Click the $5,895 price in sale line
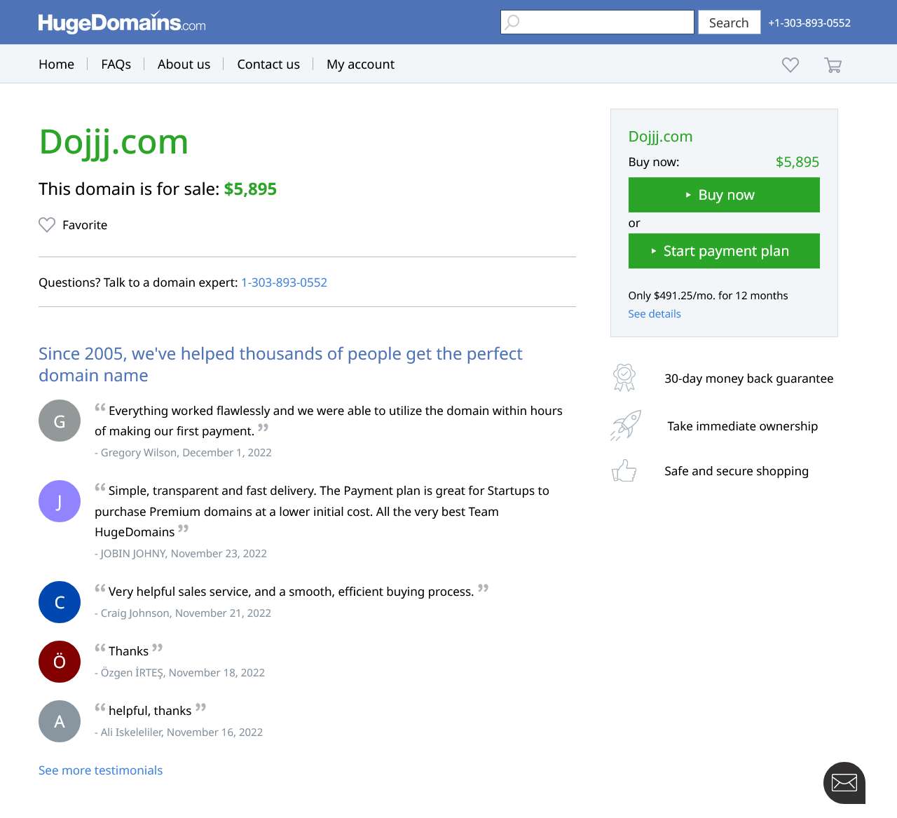This screenshot has height=818, width=897. (250, 189)
